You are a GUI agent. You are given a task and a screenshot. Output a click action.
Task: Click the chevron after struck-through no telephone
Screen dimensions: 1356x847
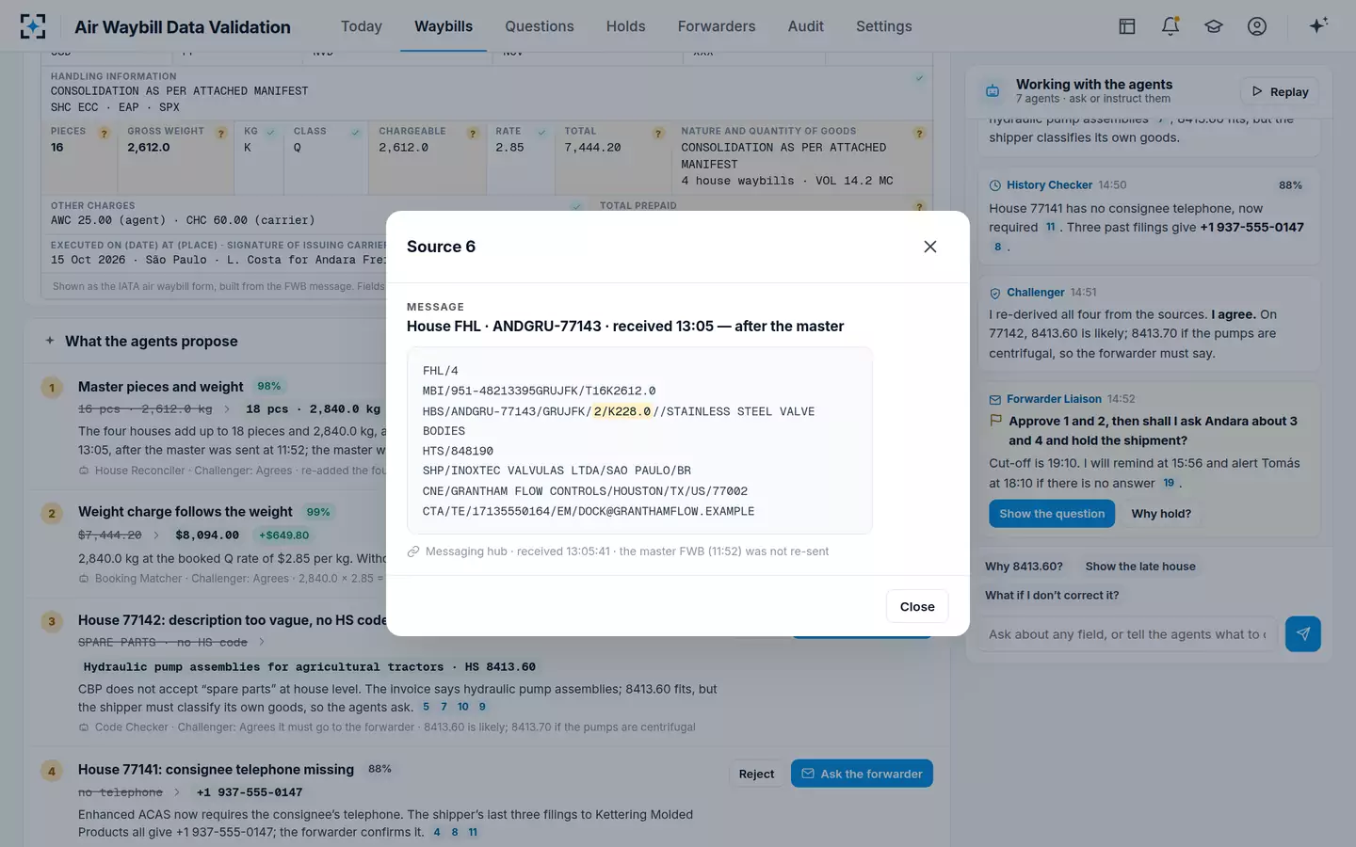[177, 792]
